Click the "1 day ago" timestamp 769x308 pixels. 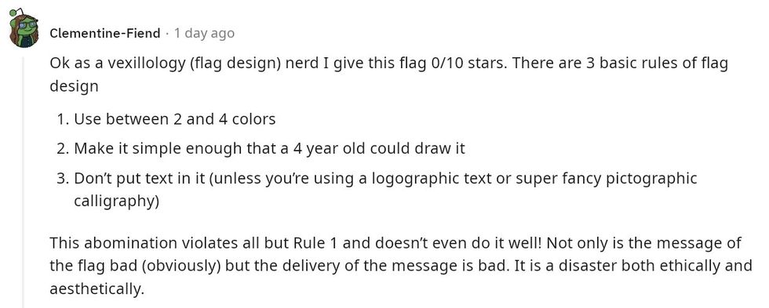(204, 33)
